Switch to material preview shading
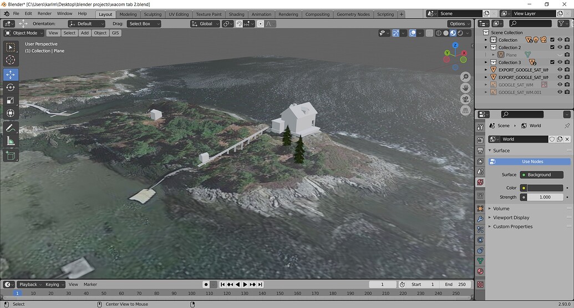Screen dimensions: 574x308 coord(453,33)
